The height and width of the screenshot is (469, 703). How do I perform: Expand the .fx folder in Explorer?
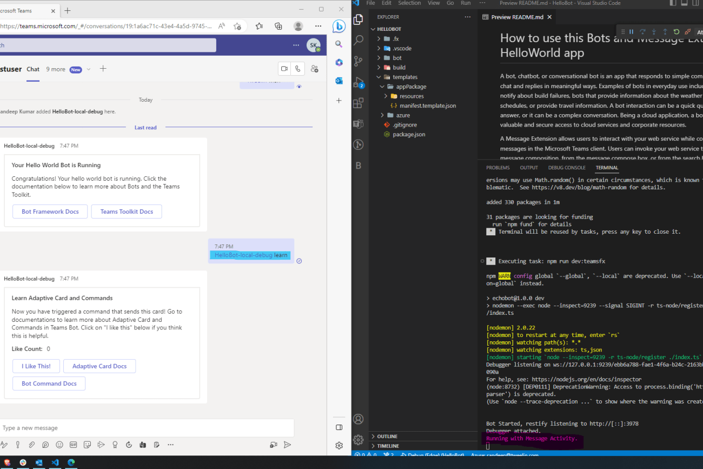(x=395, y=39)
